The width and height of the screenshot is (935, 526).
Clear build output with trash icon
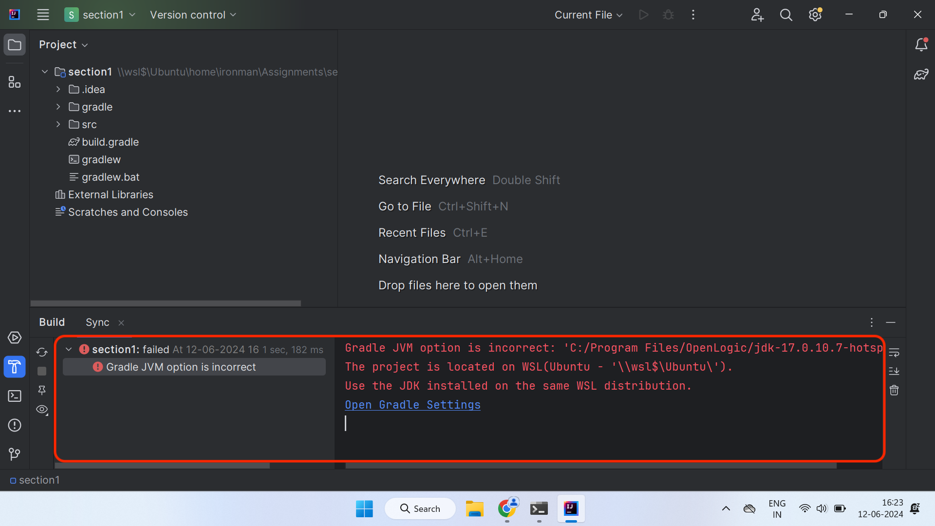pyautogui.click(x=894, y=390)
